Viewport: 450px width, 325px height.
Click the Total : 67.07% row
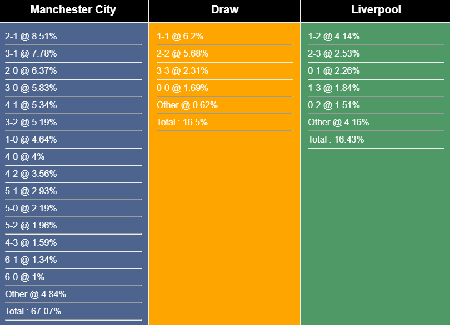(x=33, y=312)
